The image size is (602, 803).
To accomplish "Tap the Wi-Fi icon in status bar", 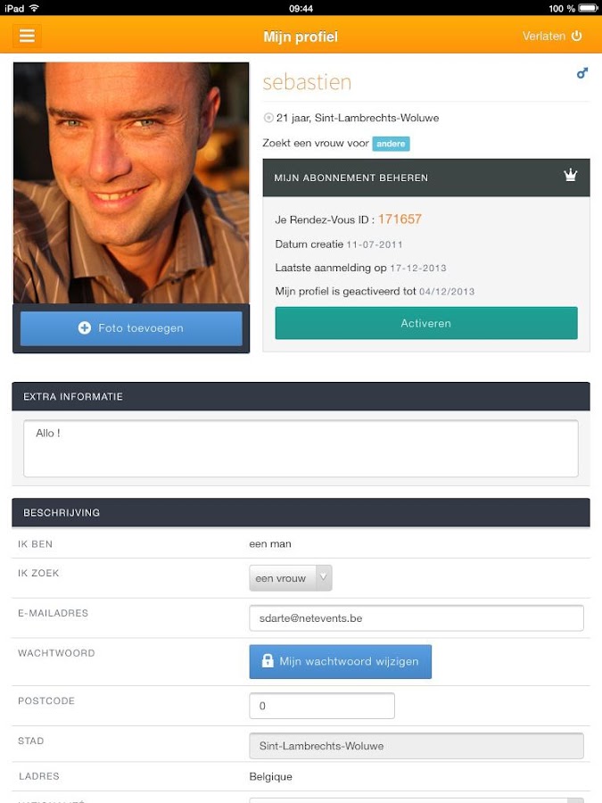I will tap(34, 8).
